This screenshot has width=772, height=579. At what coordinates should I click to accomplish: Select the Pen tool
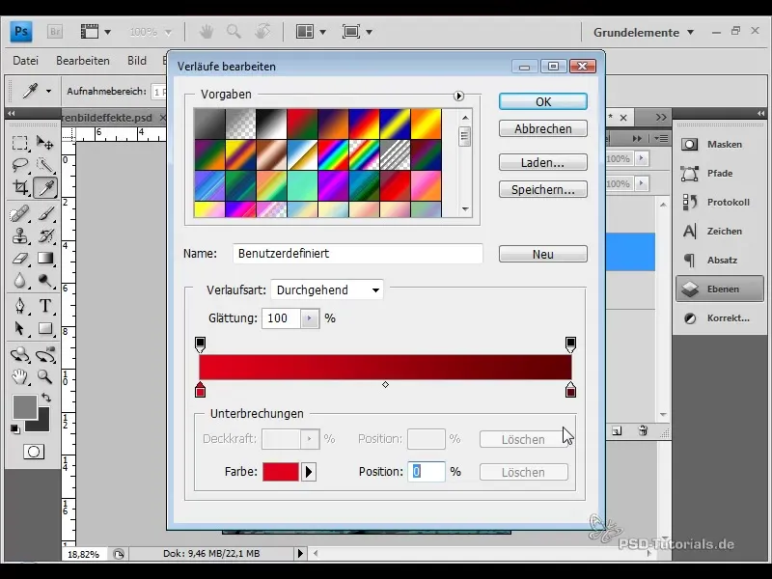coord(19,306)
